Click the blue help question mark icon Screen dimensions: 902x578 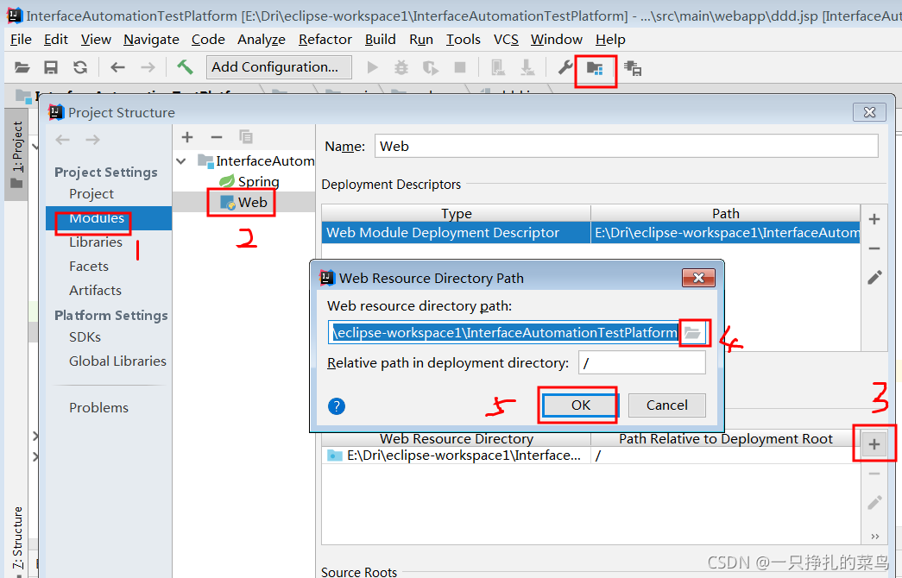[337, 406]
